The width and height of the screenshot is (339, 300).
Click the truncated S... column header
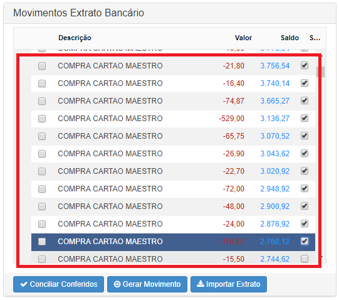(315, 38)
